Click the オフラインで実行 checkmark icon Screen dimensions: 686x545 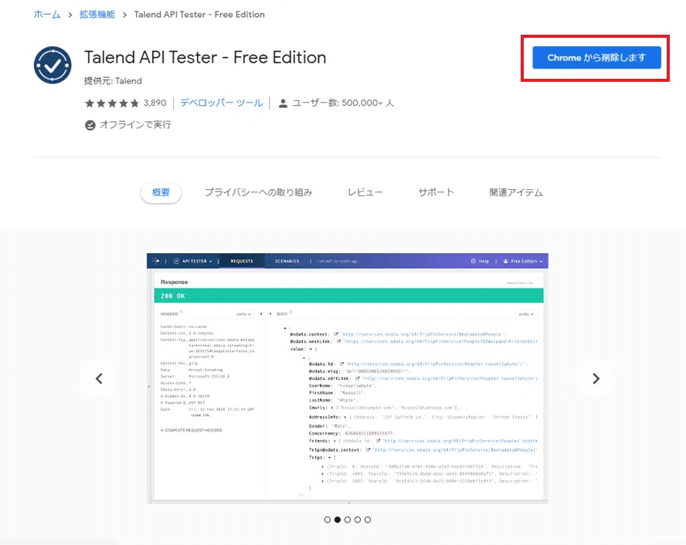click(90, 125)
